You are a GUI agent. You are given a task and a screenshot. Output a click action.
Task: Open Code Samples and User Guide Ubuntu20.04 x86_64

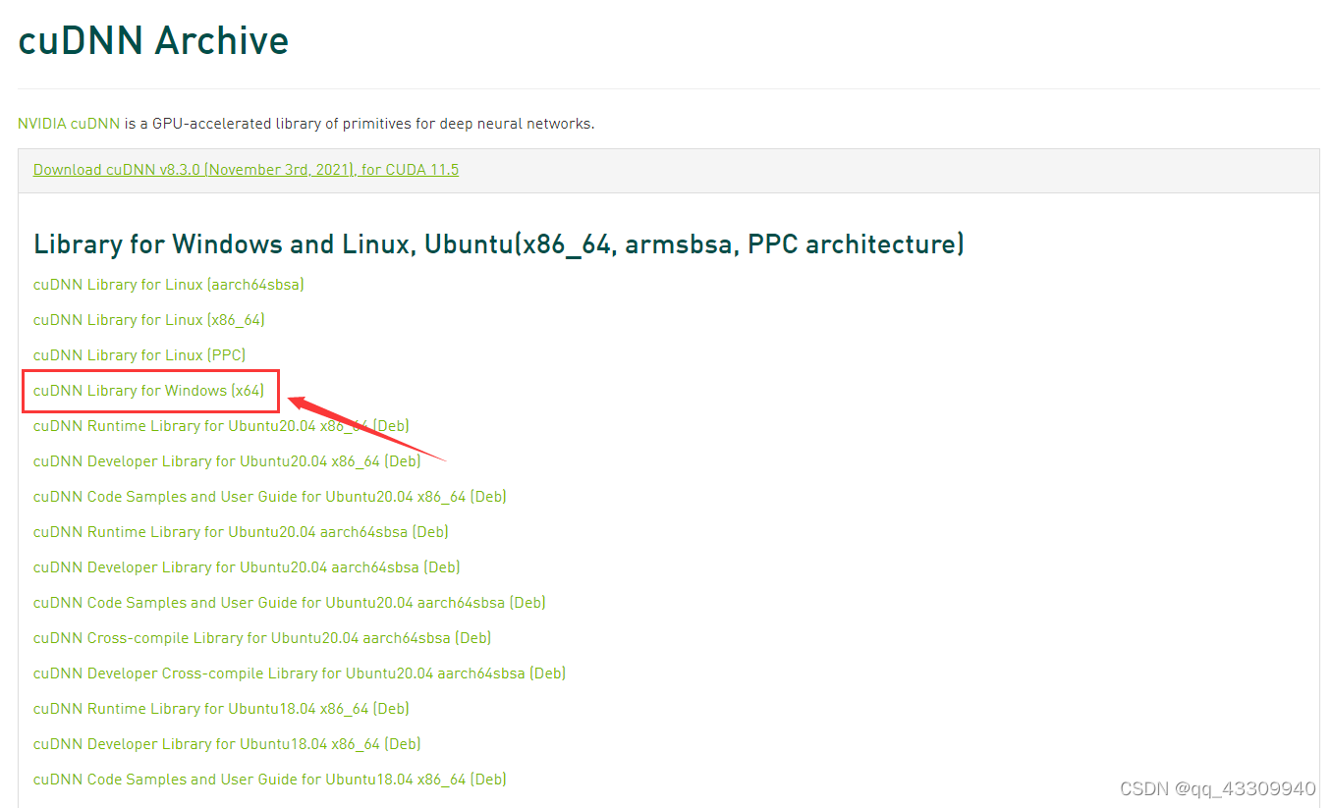click(x=270, y=497)
